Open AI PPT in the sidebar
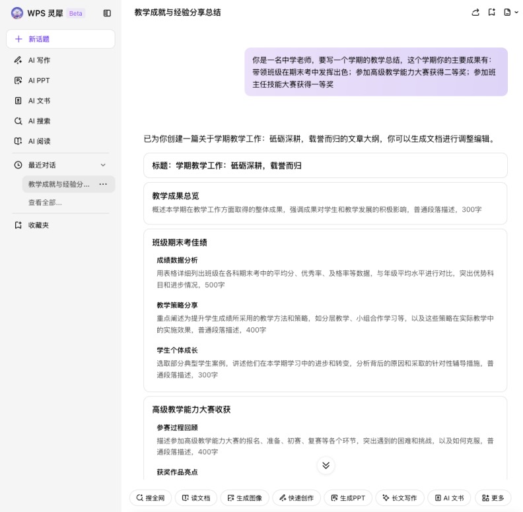 coord(39,80)
